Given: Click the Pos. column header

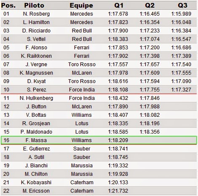Looking at the screenshot, I should (8, 5).
